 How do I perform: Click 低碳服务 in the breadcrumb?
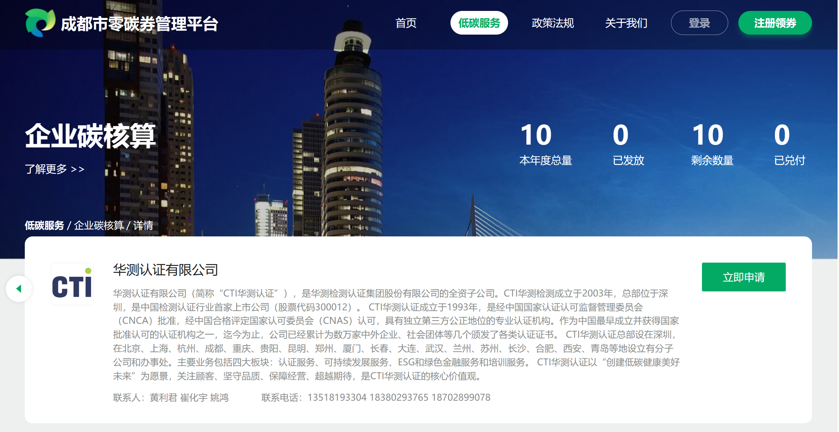point(44,225)
